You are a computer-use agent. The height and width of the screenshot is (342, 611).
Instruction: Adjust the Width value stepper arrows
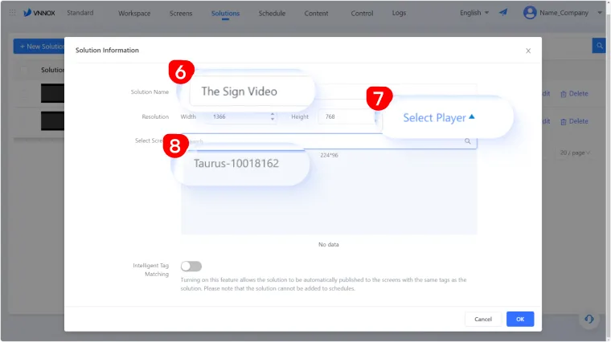pos(273,116)
